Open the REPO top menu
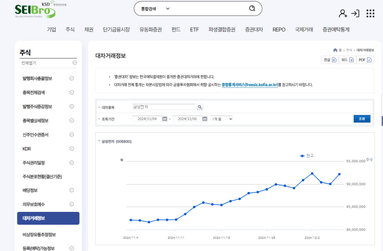Viewport: 383px width, 251px height. click(x=279, y=30)
